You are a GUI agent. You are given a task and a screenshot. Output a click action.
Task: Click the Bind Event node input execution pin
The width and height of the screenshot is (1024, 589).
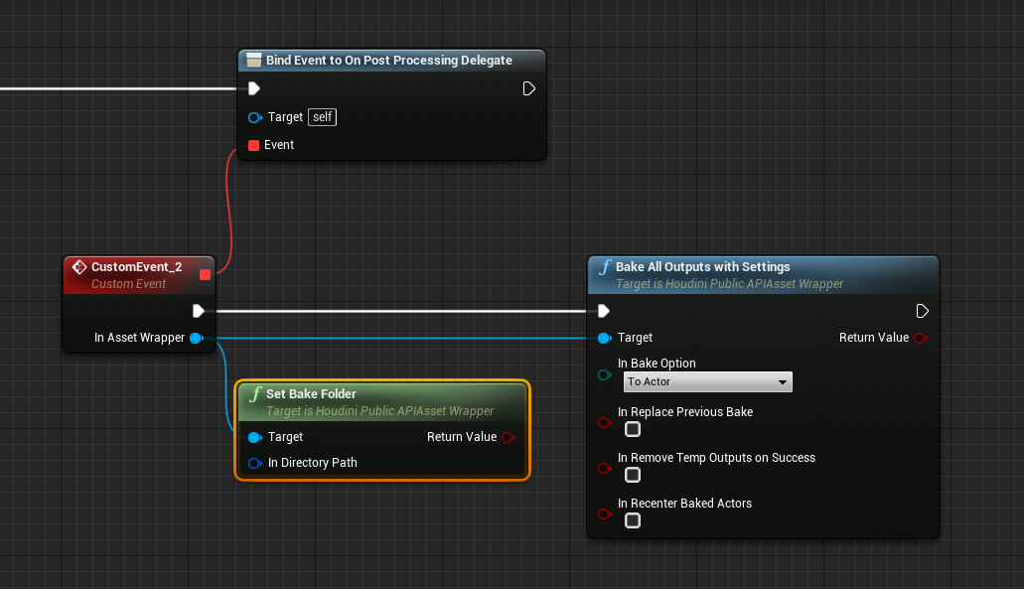254,88
